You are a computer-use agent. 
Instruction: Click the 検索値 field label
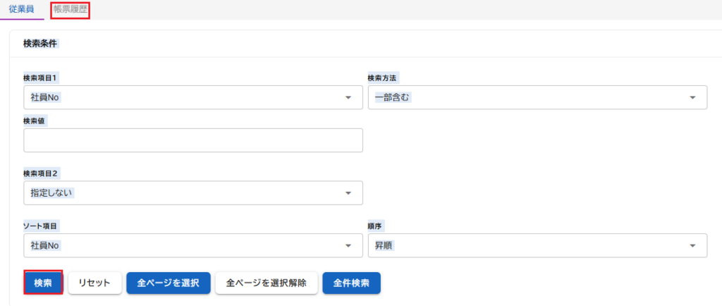35,121
